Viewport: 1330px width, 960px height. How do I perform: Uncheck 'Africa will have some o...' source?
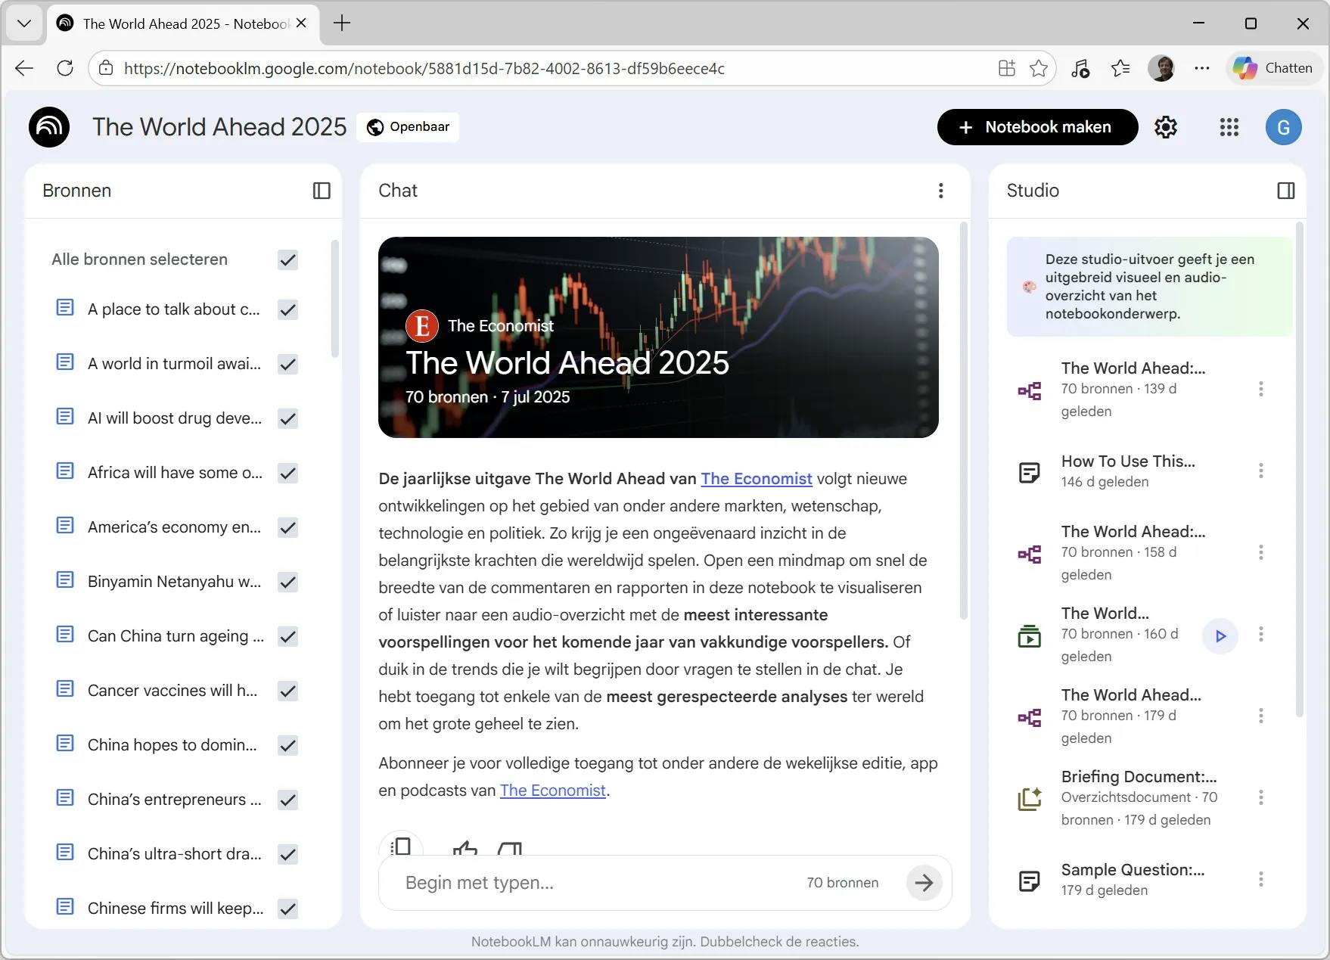287,474
